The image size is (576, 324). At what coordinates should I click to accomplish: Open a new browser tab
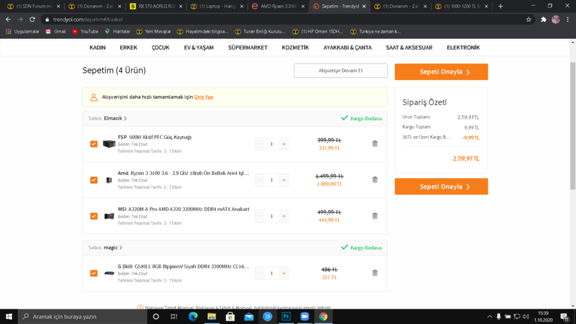500,6
